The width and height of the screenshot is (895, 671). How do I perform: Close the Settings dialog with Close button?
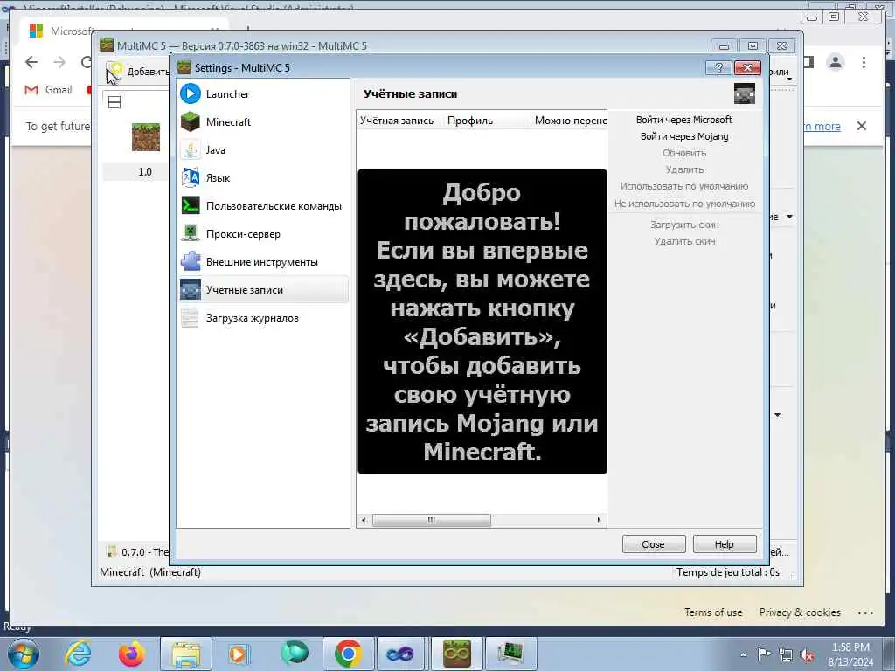[x=654, y=544]
